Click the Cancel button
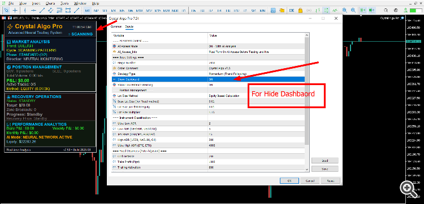The height and width of the screenshot is (204, 424). [x=310, y=180]
